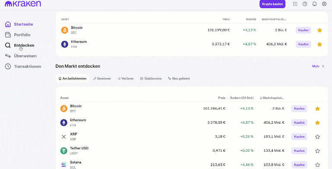The height and width of the screenshot is (169, 332).
Task: Click Kaufen for Solana
Action: 299,165
